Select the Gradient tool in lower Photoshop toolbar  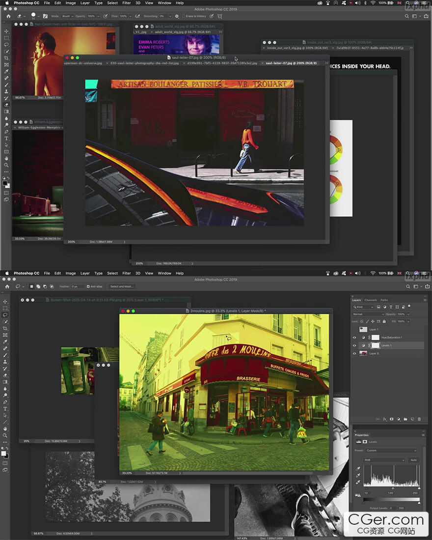point(5,382)
